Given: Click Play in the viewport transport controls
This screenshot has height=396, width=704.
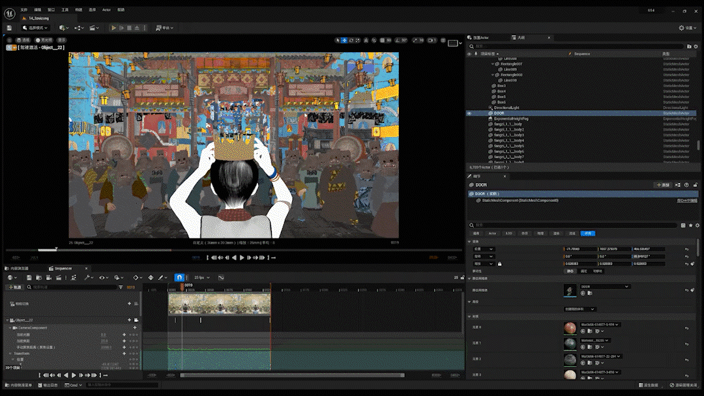Looking at the screenshot, I should pyautogui.click(x=242, y=258).
